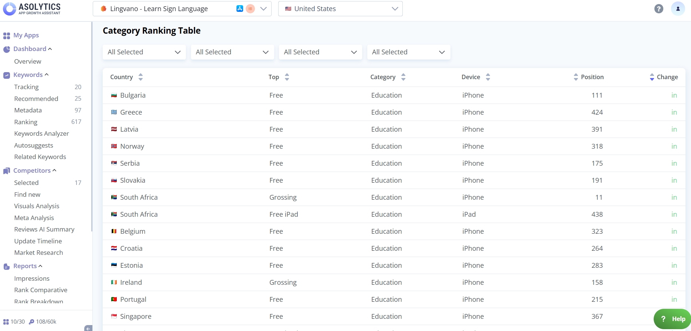Go to Market Research page
The height and width of the screenshot is (331, 691).
(x=38, y=253)
